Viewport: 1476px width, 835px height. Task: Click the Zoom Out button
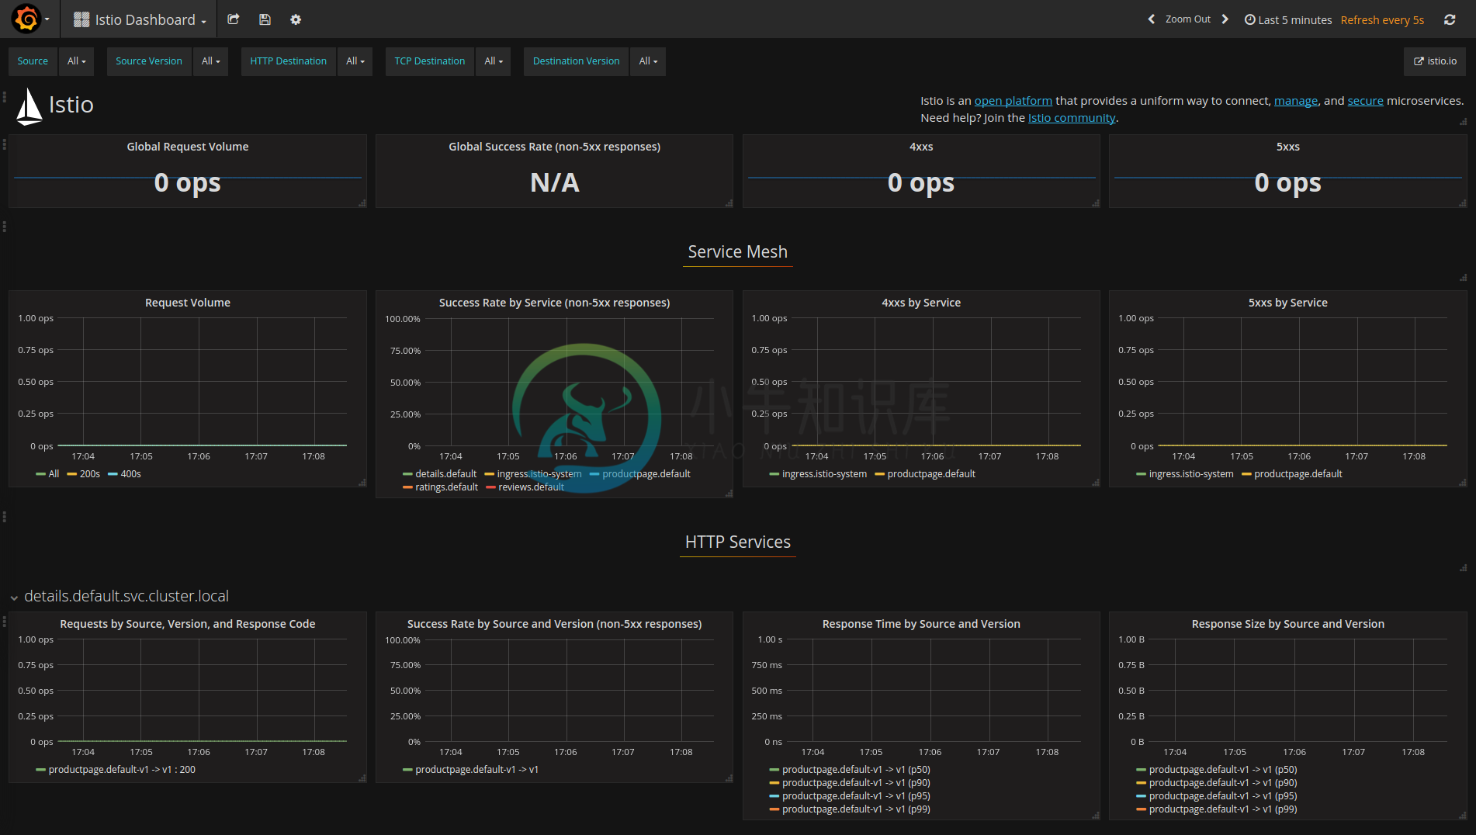(1187, 19)
